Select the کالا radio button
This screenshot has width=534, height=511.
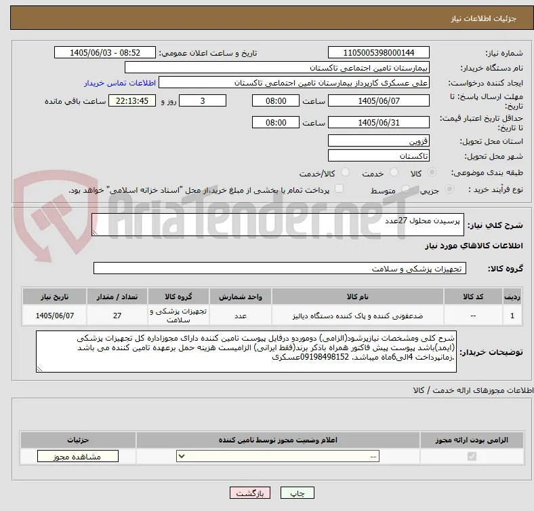point(432,172)
